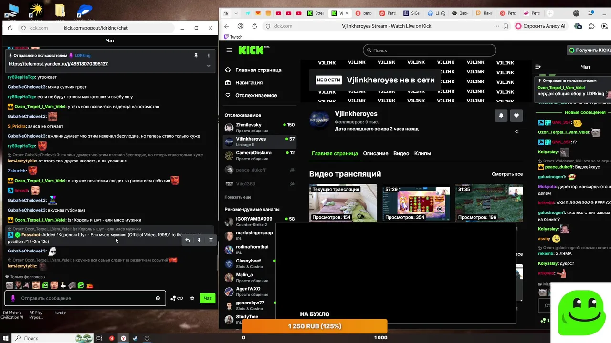
Task: Open the emoji picker in message field
Action: 158,298
